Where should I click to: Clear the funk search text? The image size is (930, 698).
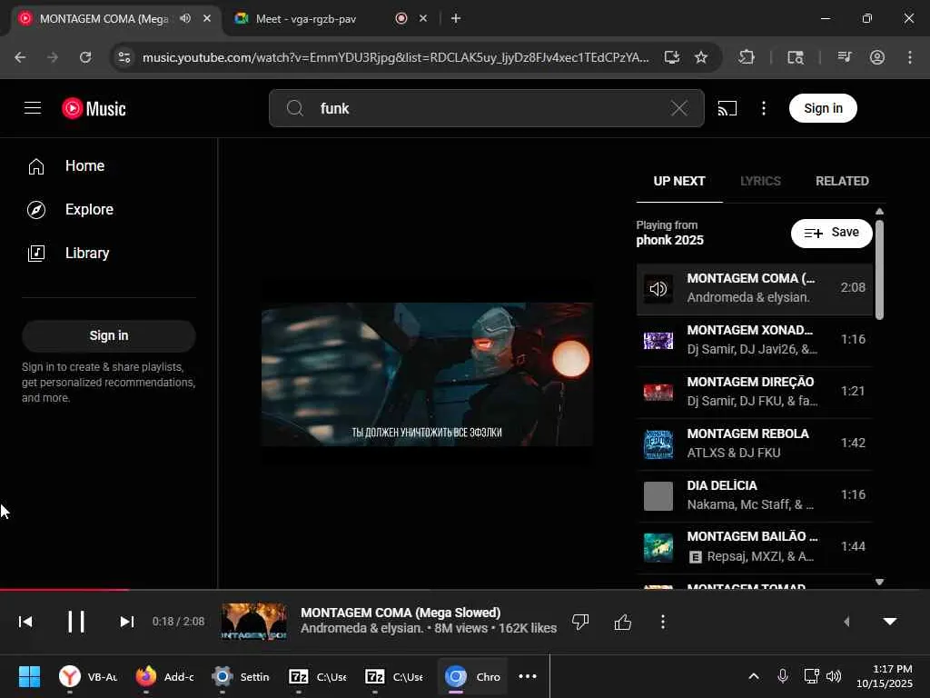point(678,108)
